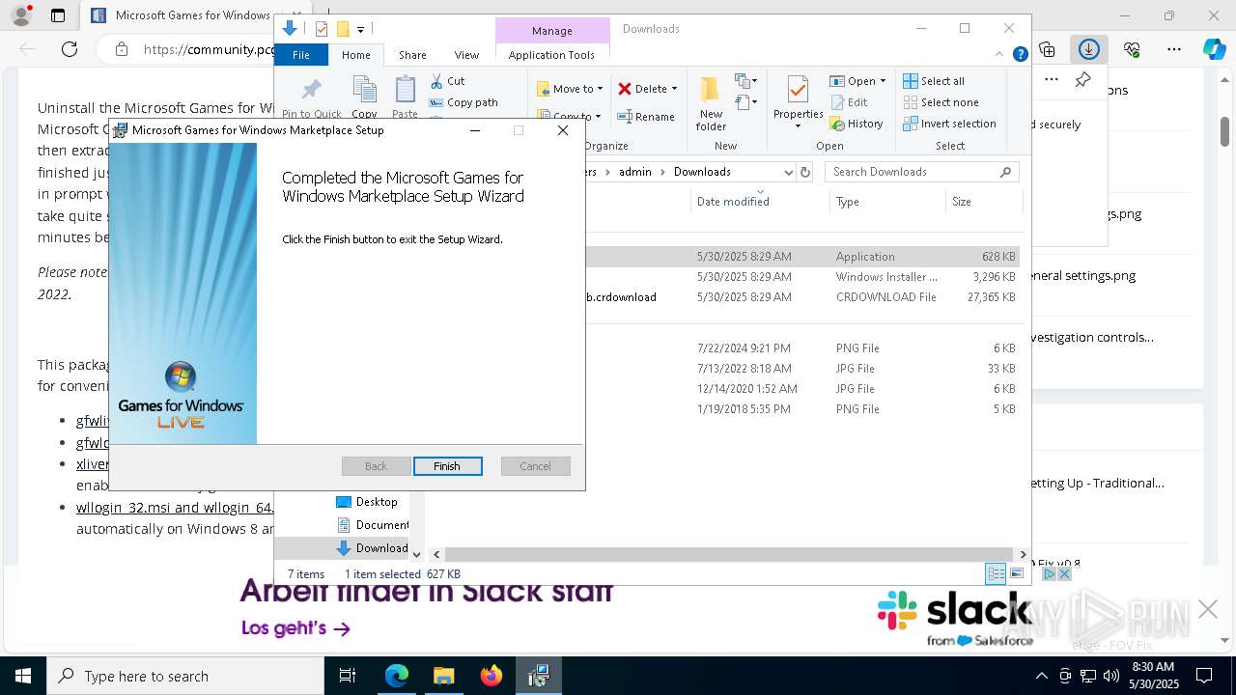Viewport: 1236px width, 695px height.
Task: Select the 628 KB Application row
Action: [x=801, y=257]
